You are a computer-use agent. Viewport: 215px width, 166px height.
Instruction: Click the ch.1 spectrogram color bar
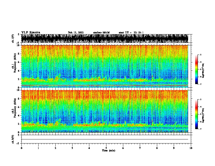[x=197, y=69]
